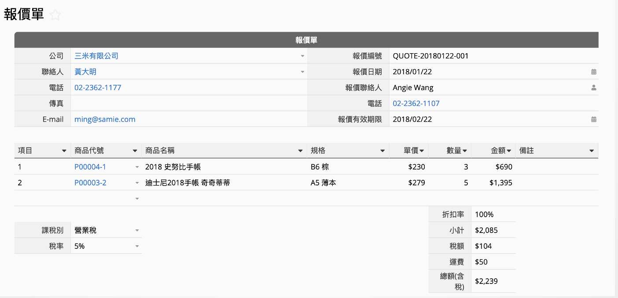Click user icon in 報價聯絡人 field

[x=593, y=87]
